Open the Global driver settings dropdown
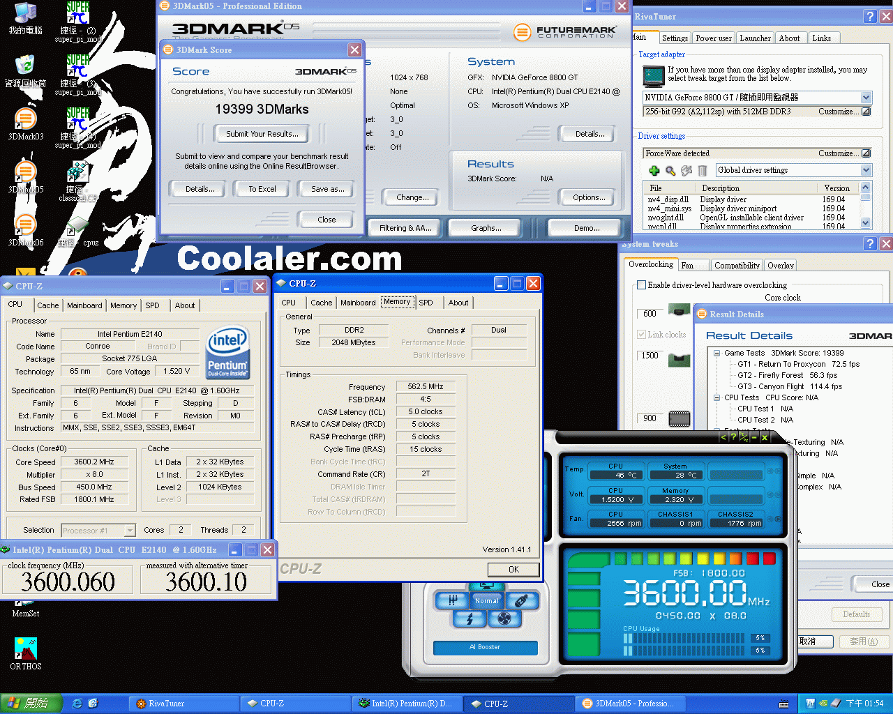Viewport: 893px width, 714px height. pos(866,170)
